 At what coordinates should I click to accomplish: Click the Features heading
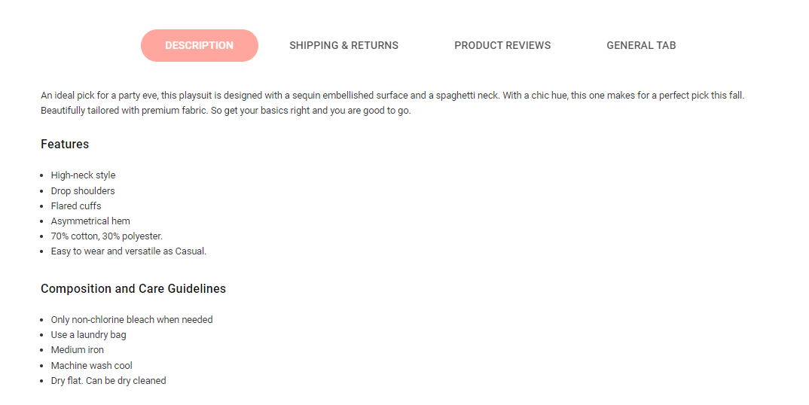tap(65, 144)
